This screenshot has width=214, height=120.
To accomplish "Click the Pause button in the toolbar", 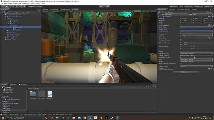I will [x=104, y=7].
